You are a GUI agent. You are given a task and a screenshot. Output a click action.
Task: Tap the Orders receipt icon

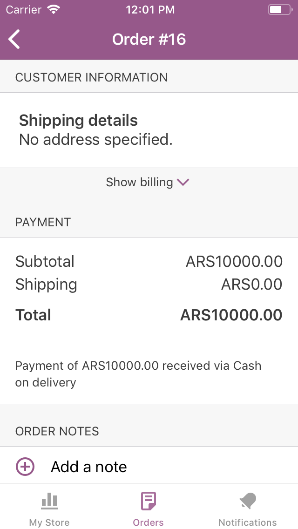(149, 501)
